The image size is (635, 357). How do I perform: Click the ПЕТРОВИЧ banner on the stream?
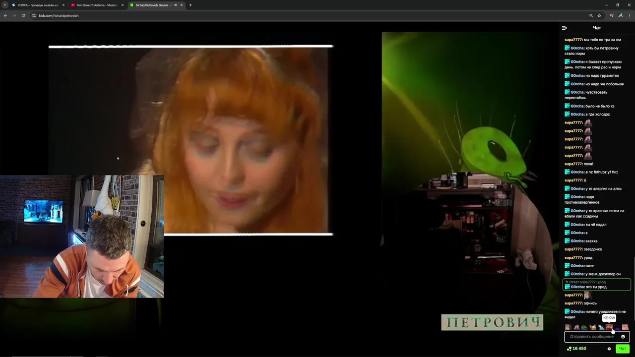[x=492, y=322]
